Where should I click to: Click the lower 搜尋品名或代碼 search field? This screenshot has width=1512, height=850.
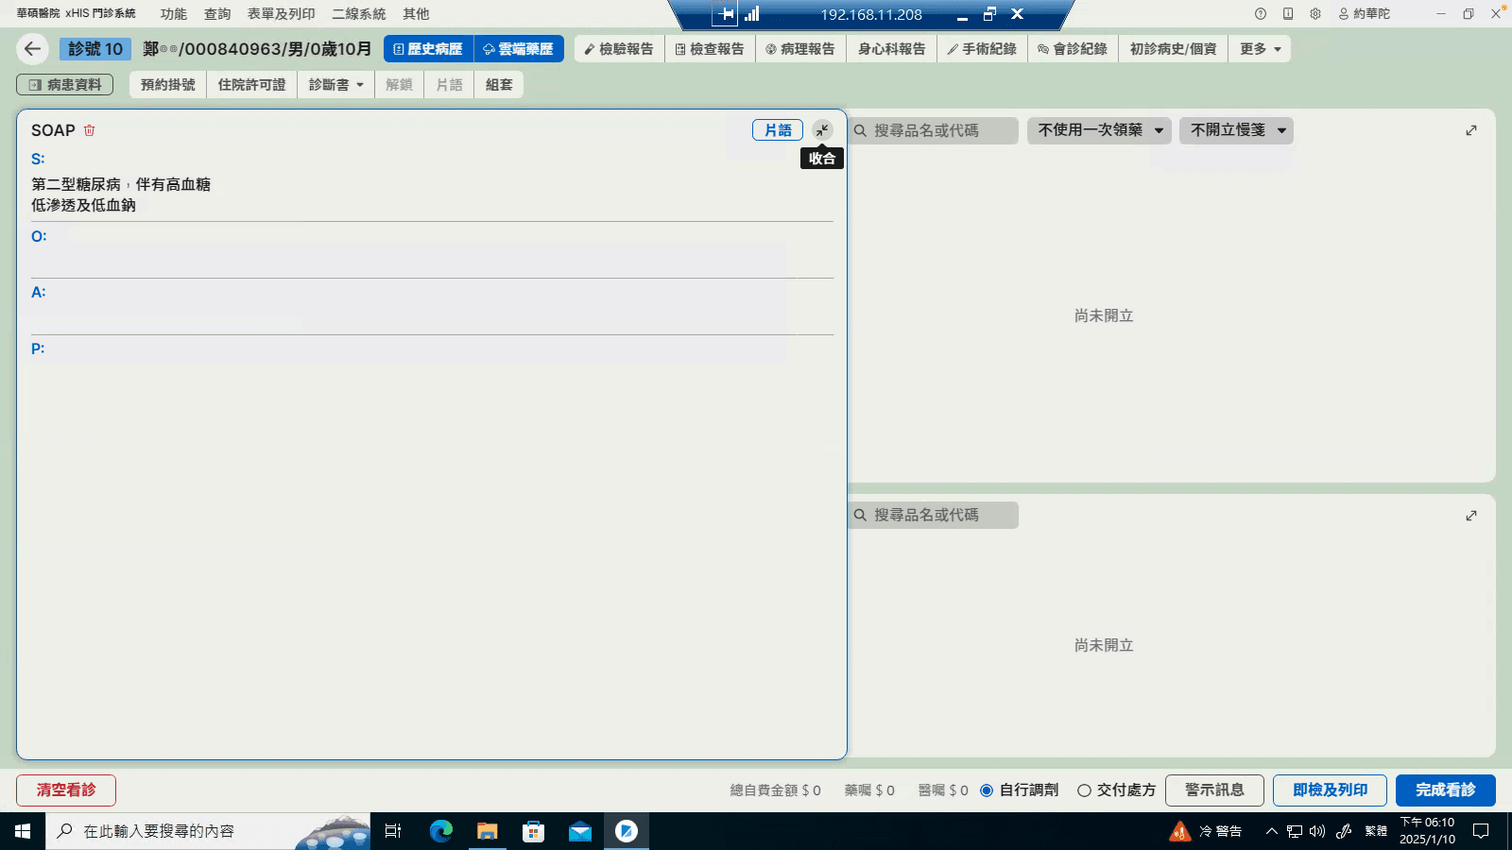click(x=934, y=516)
